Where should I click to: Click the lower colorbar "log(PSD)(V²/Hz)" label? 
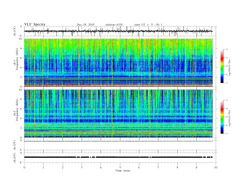(x=230, y=118)
